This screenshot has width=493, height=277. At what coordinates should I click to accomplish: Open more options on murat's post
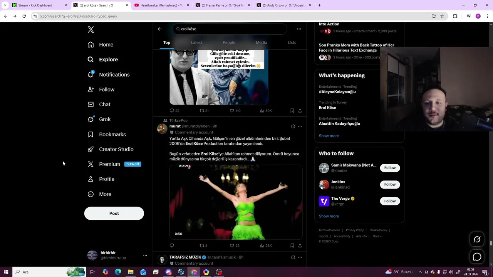pos(300,126)
